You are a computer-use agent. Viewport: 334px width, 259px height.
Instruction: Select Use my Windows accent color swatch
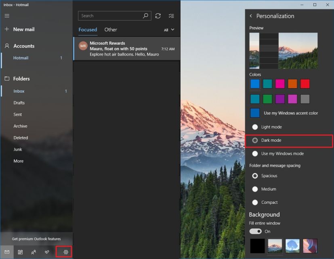pyautogui.click(x=255, y=113)
